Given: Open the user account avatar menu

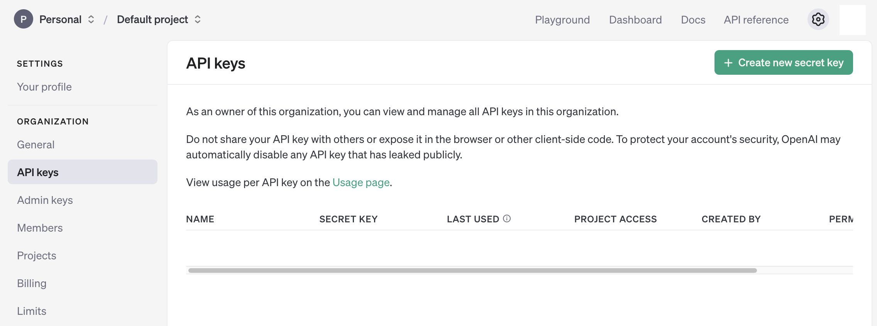Looking at the screenshot, I should (852, 20).
